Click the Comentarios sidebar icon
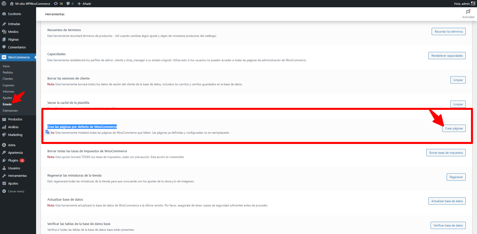This screenshot has width=477, height=234. (x=4, y=47)
